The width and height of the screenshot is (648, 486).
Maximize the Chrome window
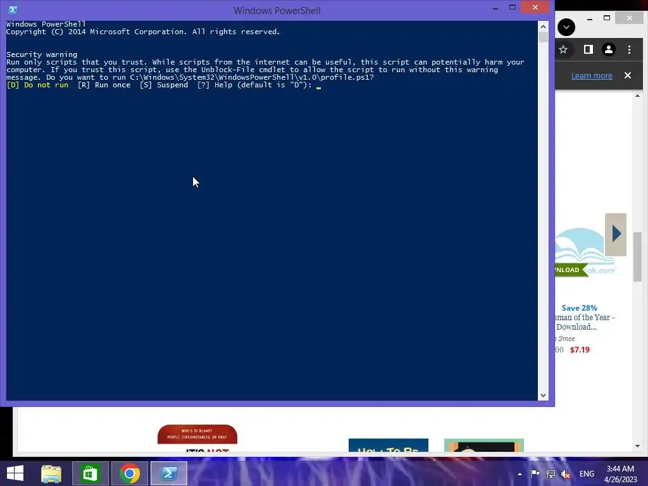pyautogui.click(x=607, y=18)
